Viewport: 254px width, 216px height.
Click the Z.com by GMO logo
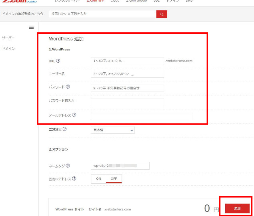(x=19, y=1)
